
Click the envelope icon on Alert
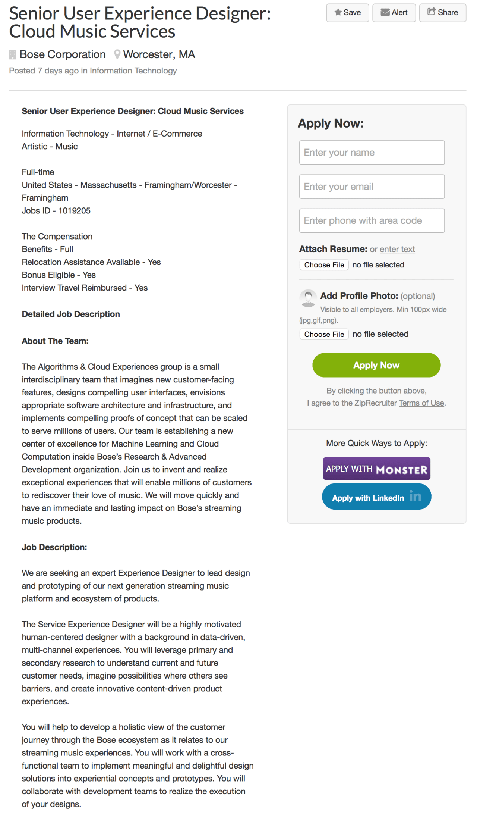tap(385, 12)
